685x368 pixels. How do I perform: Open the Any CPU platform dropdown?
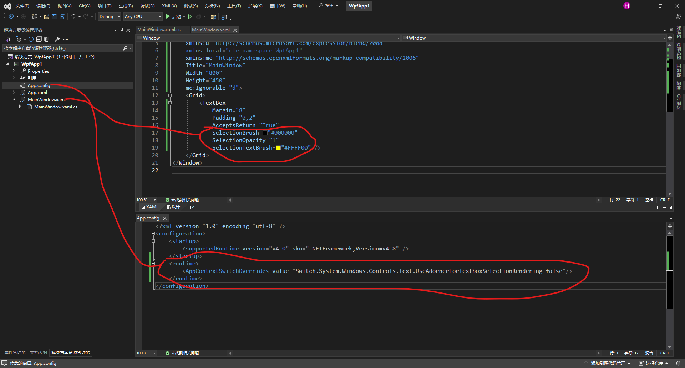pos(143,16)
